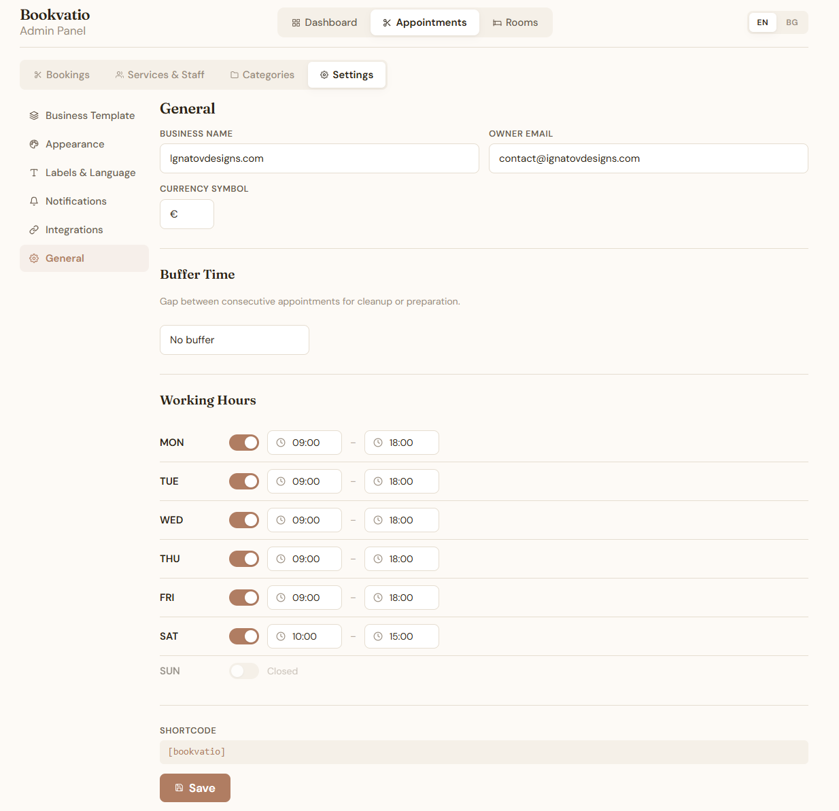The image size is (839, 811).
Task: Click the clock icon in Saturday end time
Action: click(x=378, y=636)
